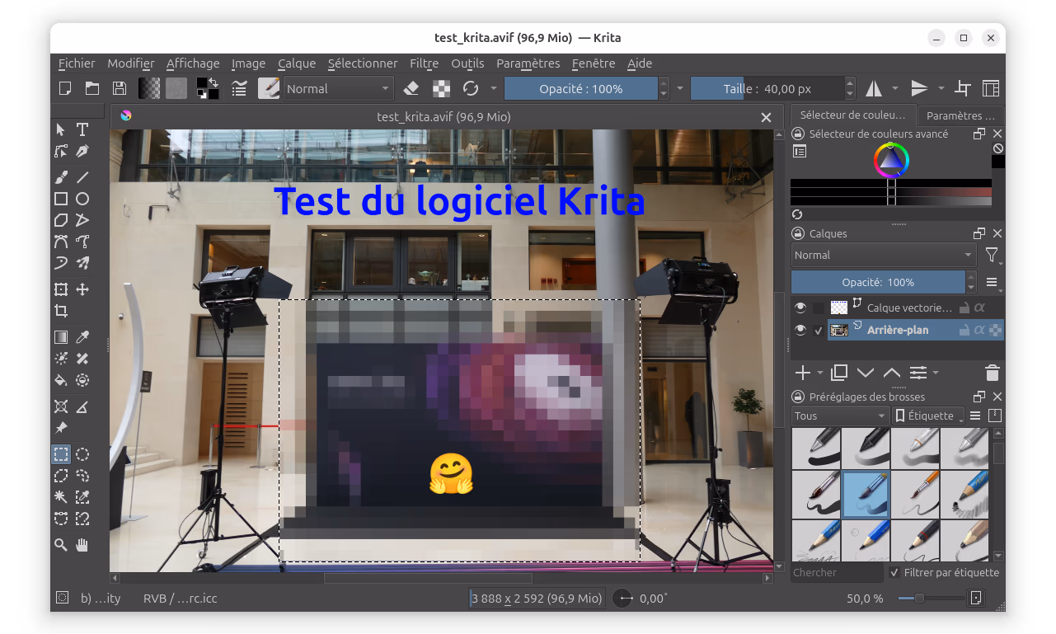1056x634 pixels.
Task: Click duplicate layer button in Calques
Action: pos(839,373)
